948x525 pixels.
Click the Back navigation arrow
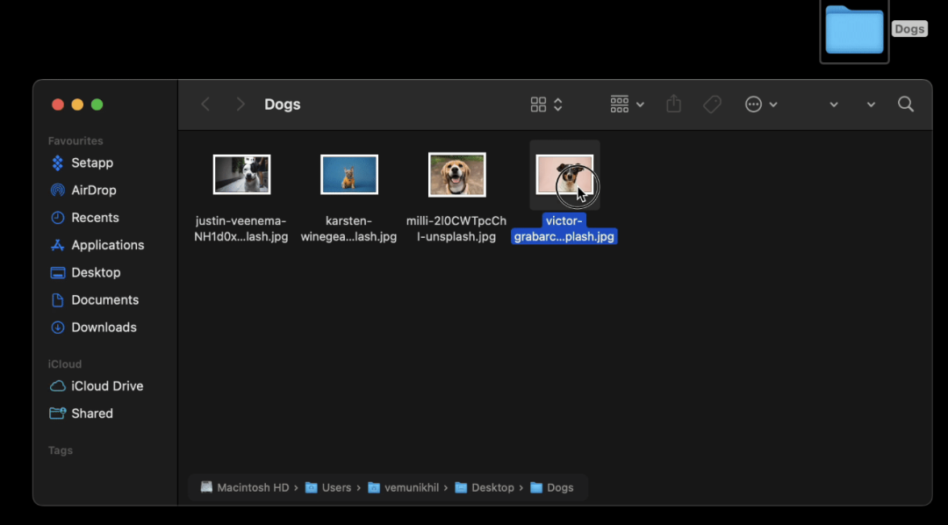pos(205,104)
